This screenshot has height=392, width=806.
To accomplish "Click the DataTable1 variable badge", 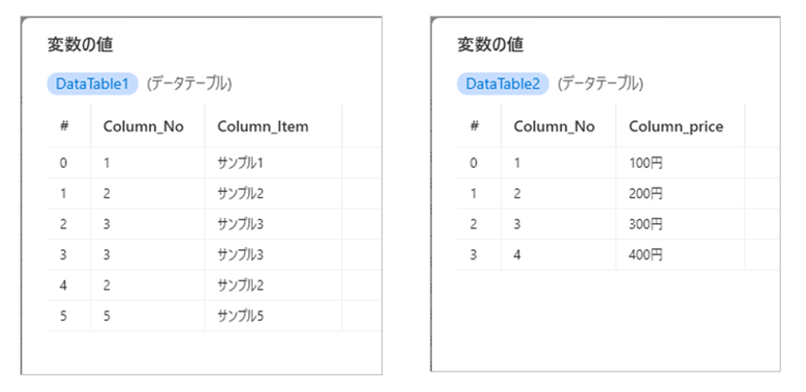I will point(92,84).
